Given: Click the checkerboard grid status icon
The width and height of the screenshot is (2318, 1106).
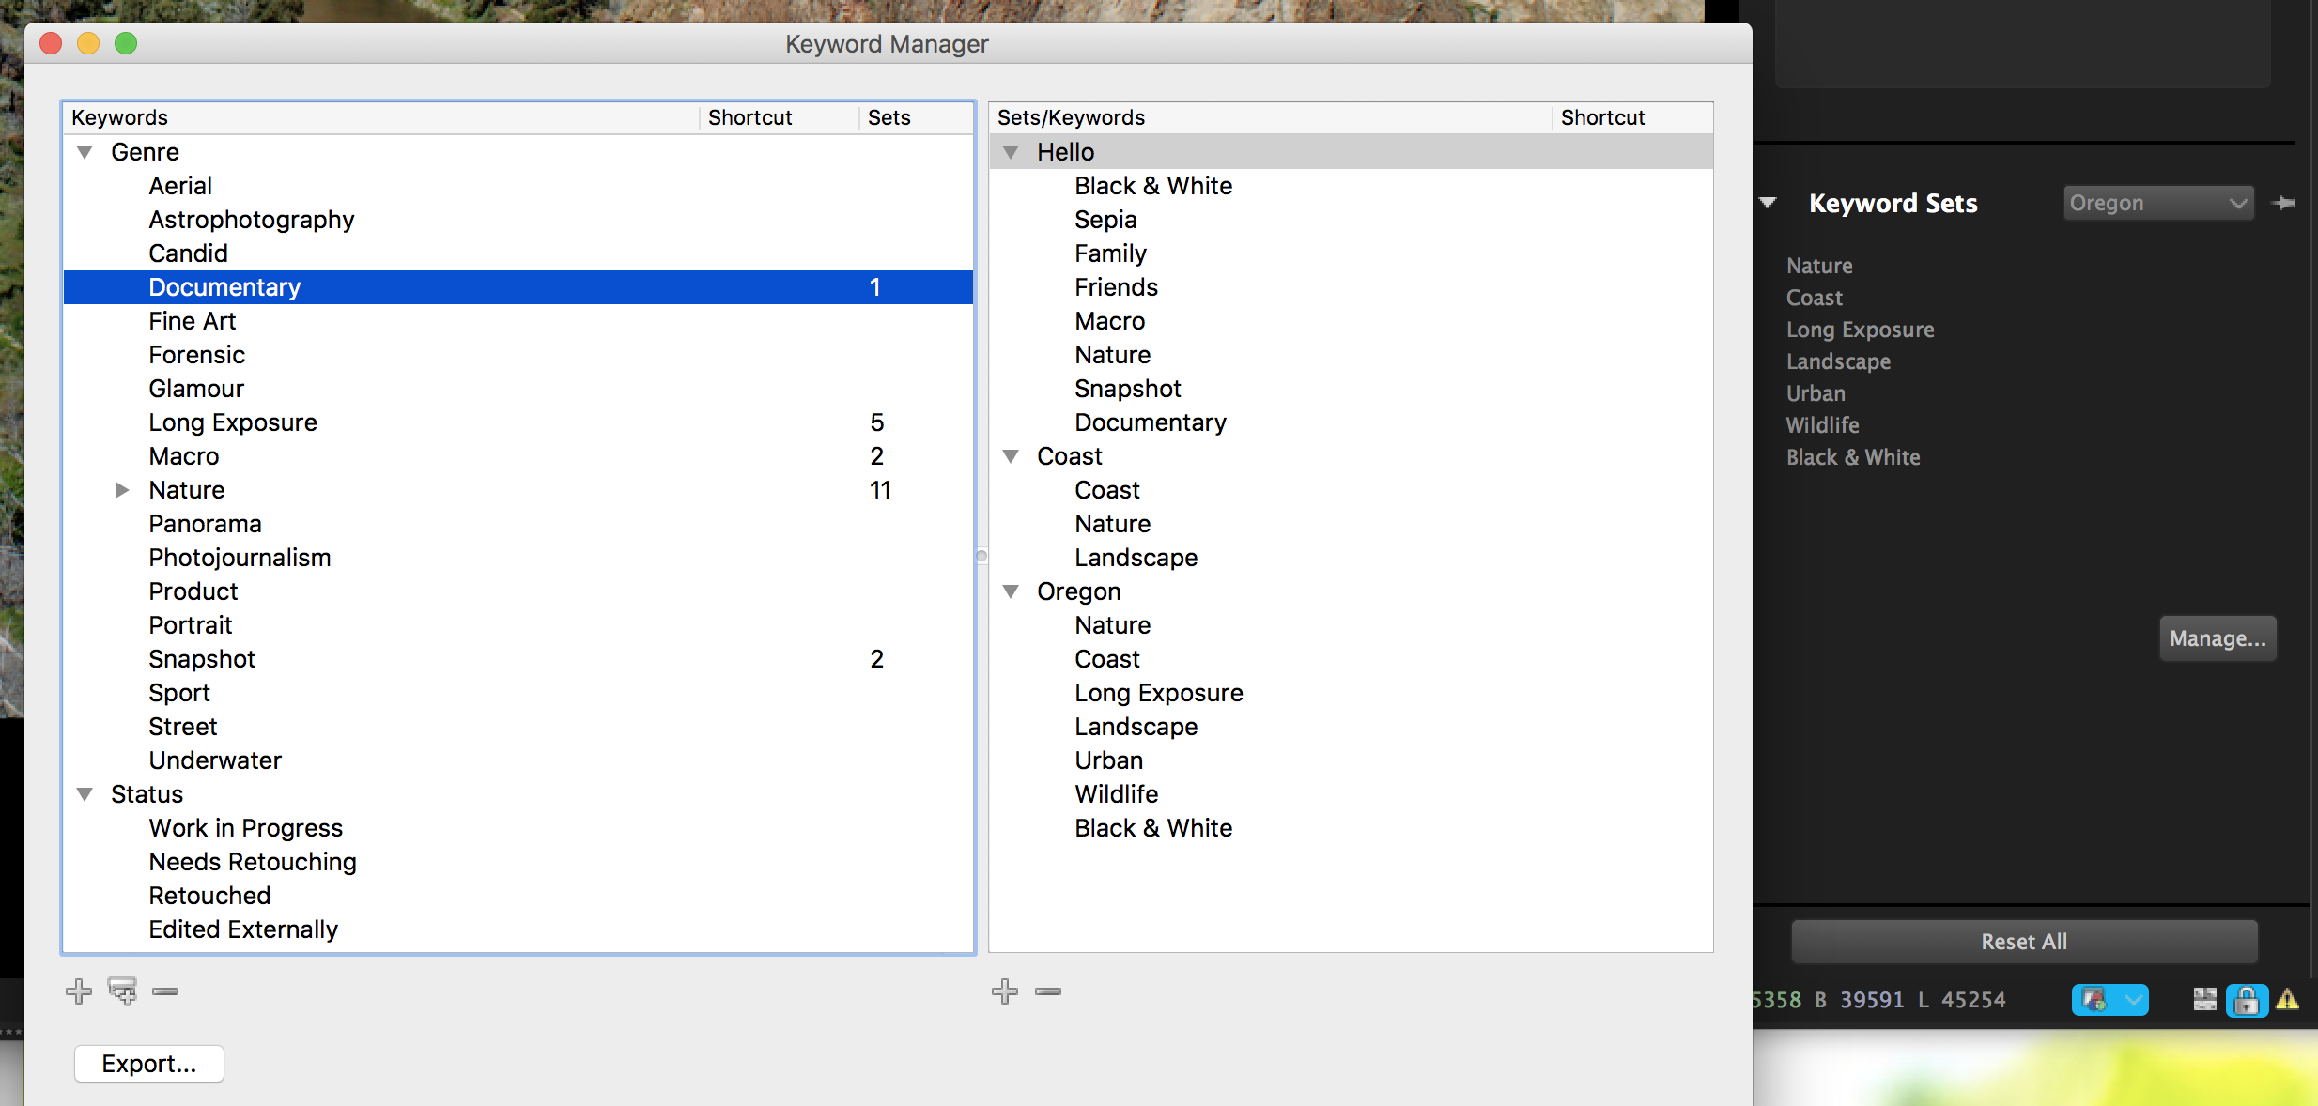Looking at the screenshot, I should (2204, 1000).
